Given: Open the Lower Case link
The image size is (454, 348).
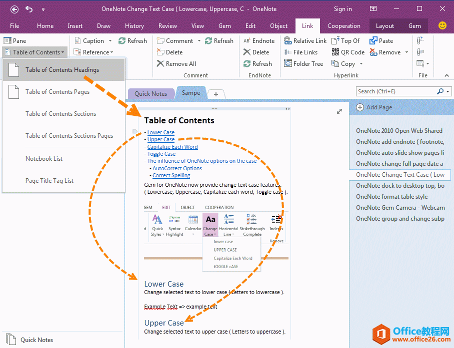Looking at the screenshot, I should click(160, 132).
